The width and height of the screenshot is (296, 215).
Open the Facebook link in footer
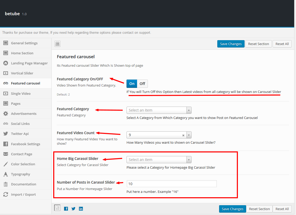pos(66,209)
